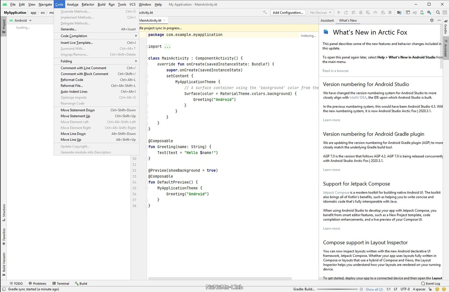Click the happy face feedback icon
Image resolution: width=449 pixels, height=292 pixels.
(x=437, y=289)
